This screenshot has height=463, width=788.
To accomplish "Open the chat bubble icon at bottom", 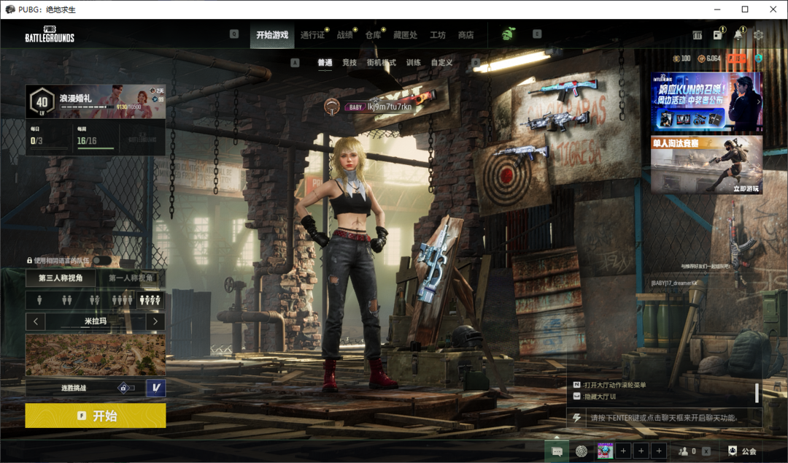I will pyautogui.click(x=557, y=451).
